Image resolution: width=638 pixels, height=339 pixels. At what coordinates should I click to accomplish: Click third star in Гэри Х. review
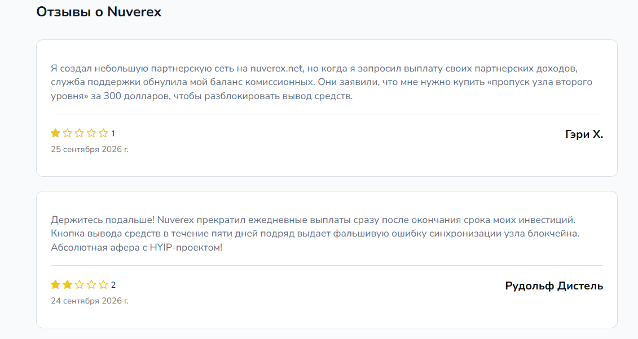coord(80,133)
